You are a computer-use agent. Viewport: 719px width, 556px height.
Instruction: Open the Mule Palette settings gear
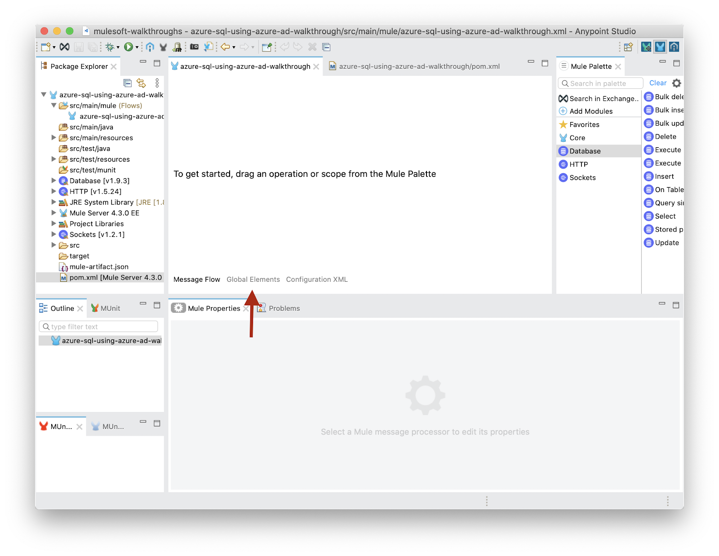[x=676, y=83]
